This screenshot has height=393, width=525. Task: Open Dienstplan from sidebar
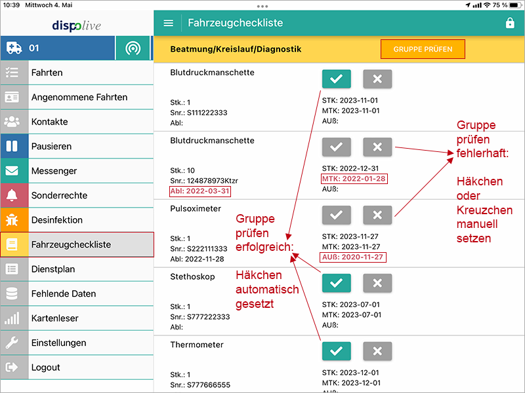coord(77,269)
